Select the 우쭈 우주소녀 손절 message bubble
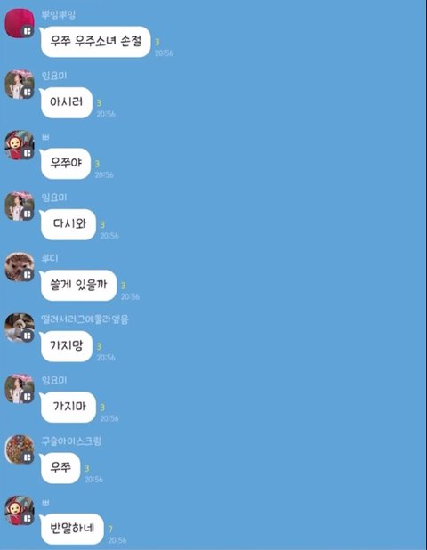The image size is (427, 550). click(95, 42)
